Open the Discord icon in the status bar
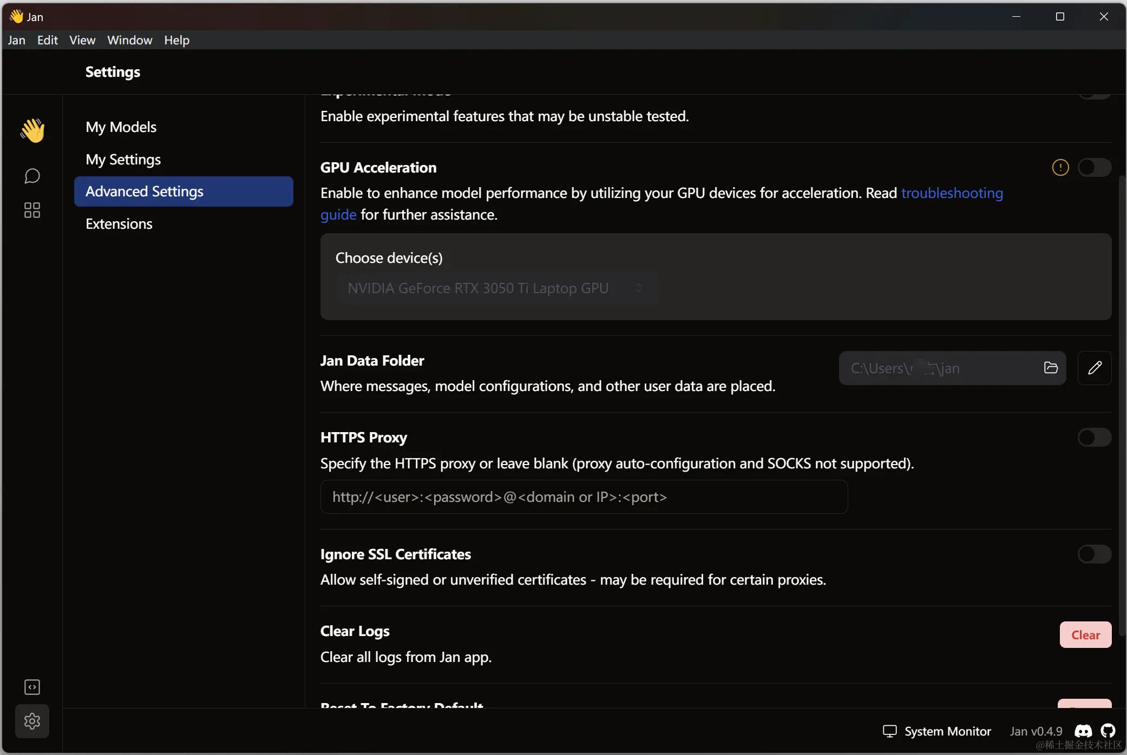1127x755 pixels. point(1083,731)
